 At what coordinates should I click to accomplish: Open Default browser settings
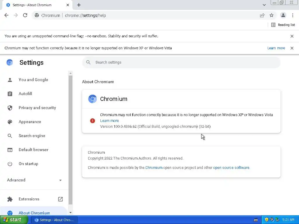pos(33,150)
